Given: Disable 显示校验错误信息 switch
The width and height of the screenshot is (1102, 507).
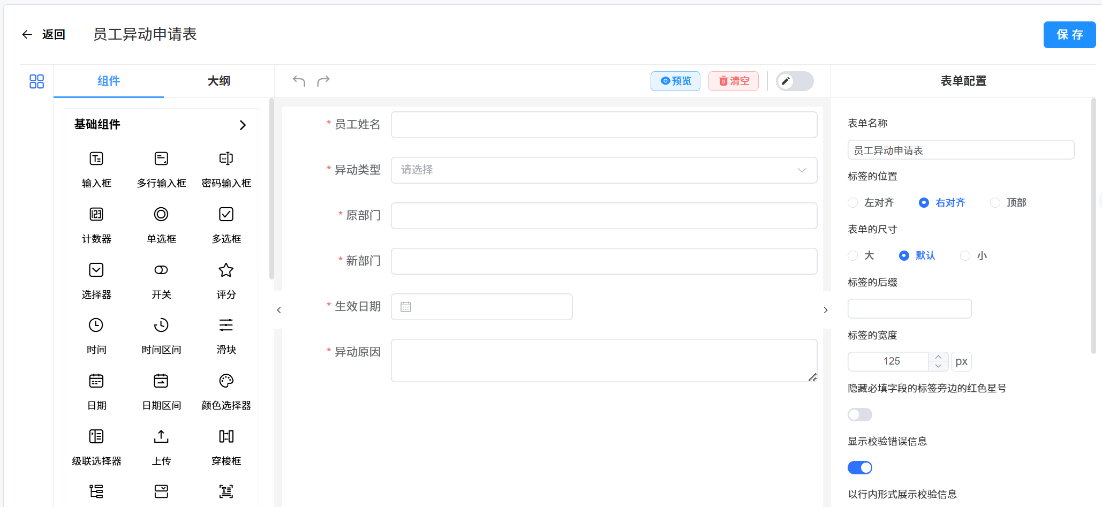Looking at the screenshot, I should (859, 467).
